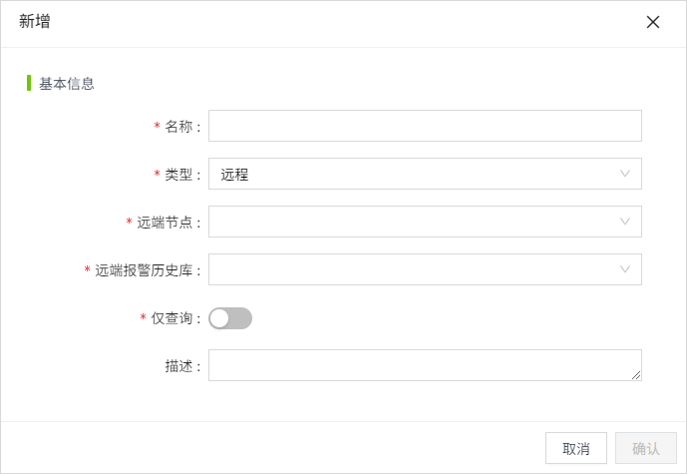This screenshot has width=687, height=474.
Task: Click the 仅查询 label text
Action: (x=172, y=318)
